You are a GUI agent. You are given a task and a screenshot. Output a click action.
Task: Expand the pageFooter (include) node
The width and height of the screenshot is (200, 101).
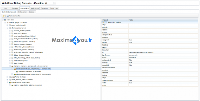pyautogui.click(x=7, y=77)
